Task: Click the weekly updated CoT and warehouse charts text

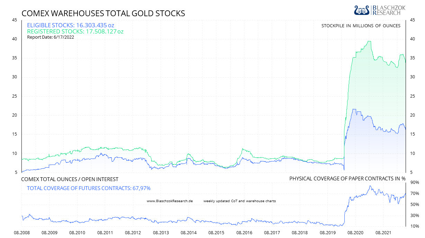Action: tap(239, 201)
